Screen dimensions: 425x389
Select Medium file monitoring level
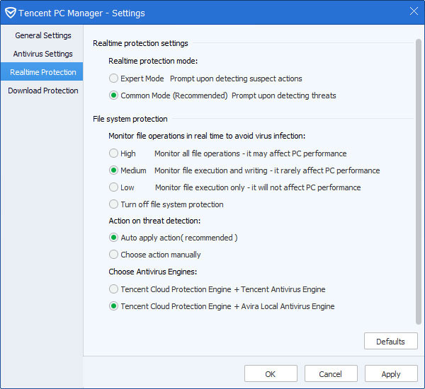click(x=113, y=170)
